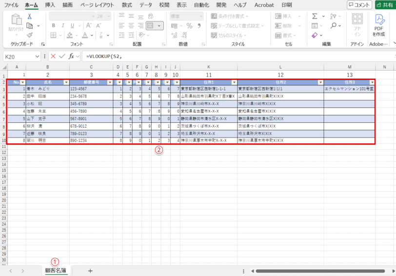Click the Add-ins icon
This screenshot has height=276, width=396.
[357, 25]
